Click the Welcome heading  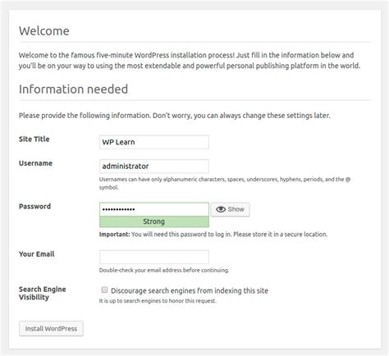[44, 31]
